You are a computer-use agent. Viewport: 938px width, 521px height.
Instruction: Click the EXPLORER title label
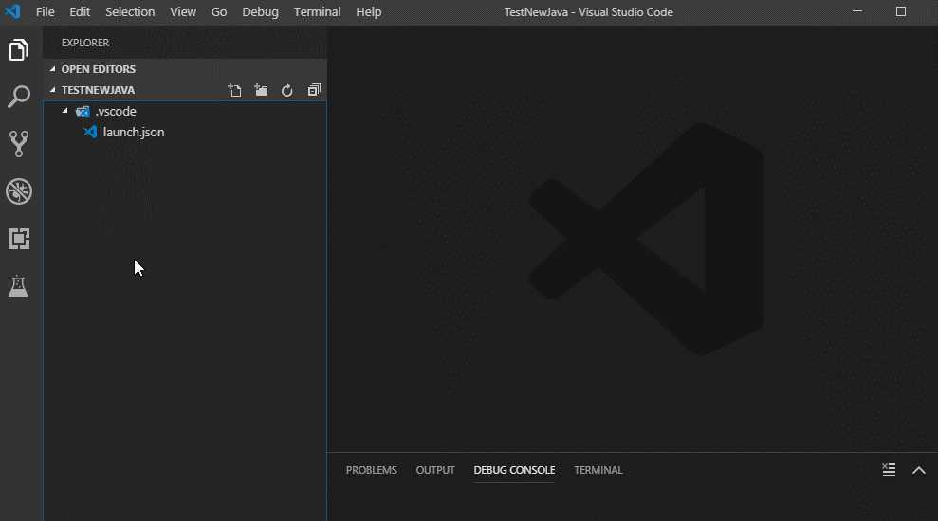pyautogui.click(x=85, y=43)
